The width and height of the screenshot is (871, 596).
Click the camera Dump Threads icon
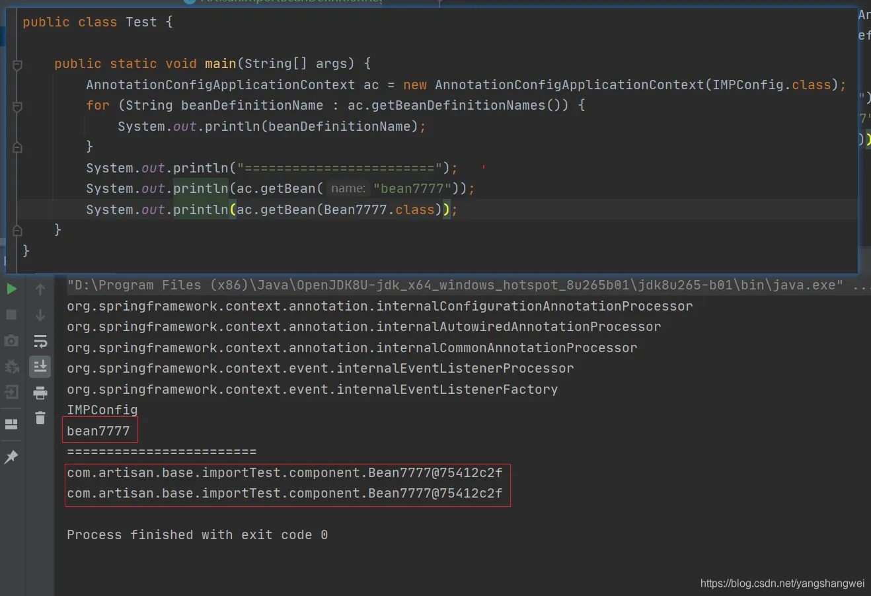click(11, 340)
